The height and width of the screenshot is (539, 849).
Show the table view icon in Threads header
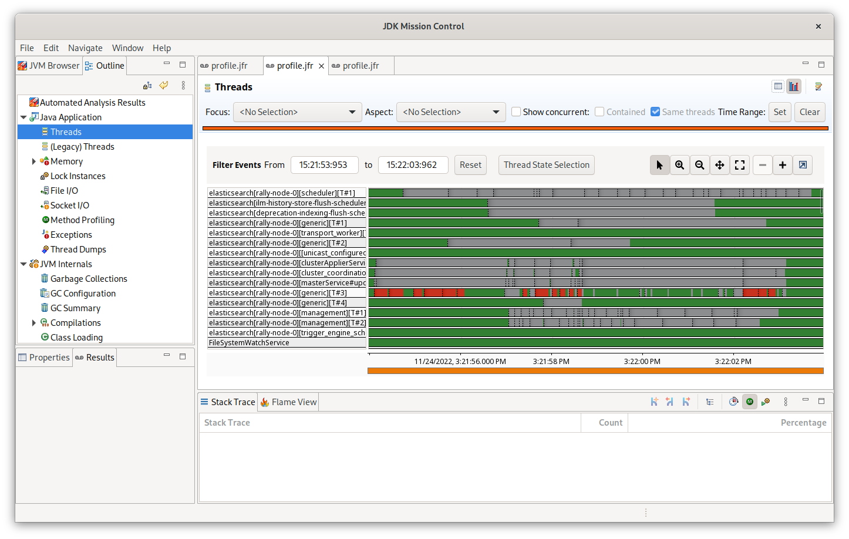coord(778,86)
